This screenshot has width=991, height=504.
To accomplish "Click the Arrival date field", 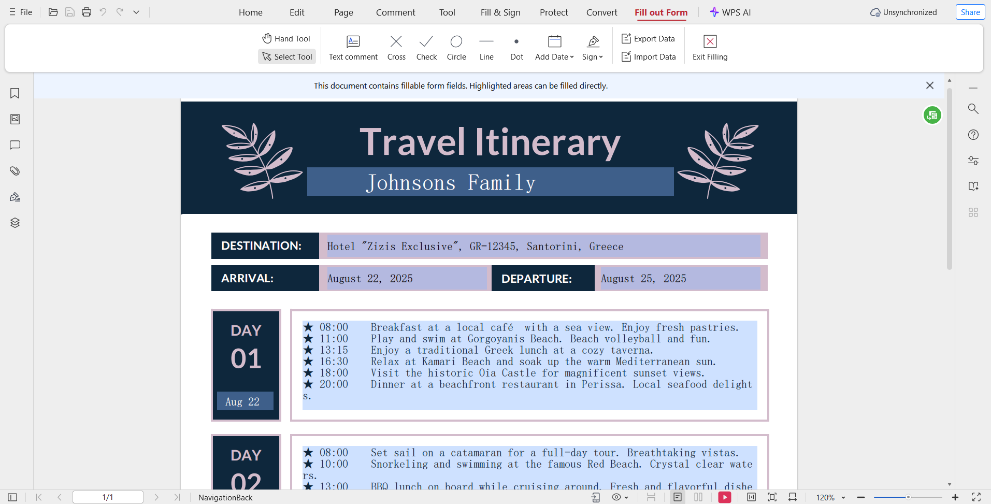I will 407,279.
